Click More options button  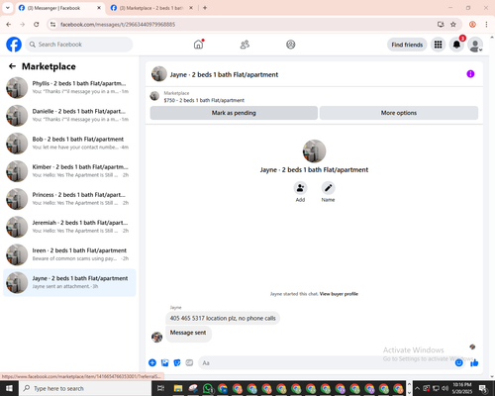399,113
